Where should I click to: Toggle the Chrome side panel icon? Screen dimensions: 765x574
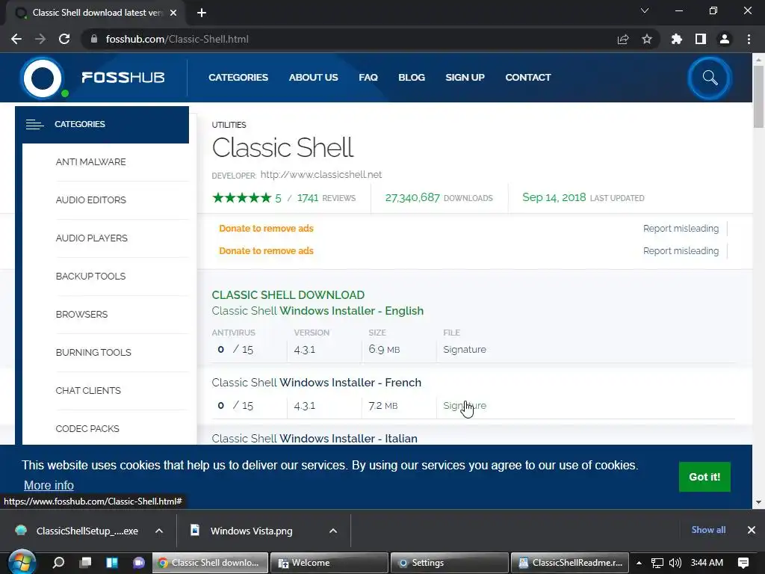click(x=701, y=39)
